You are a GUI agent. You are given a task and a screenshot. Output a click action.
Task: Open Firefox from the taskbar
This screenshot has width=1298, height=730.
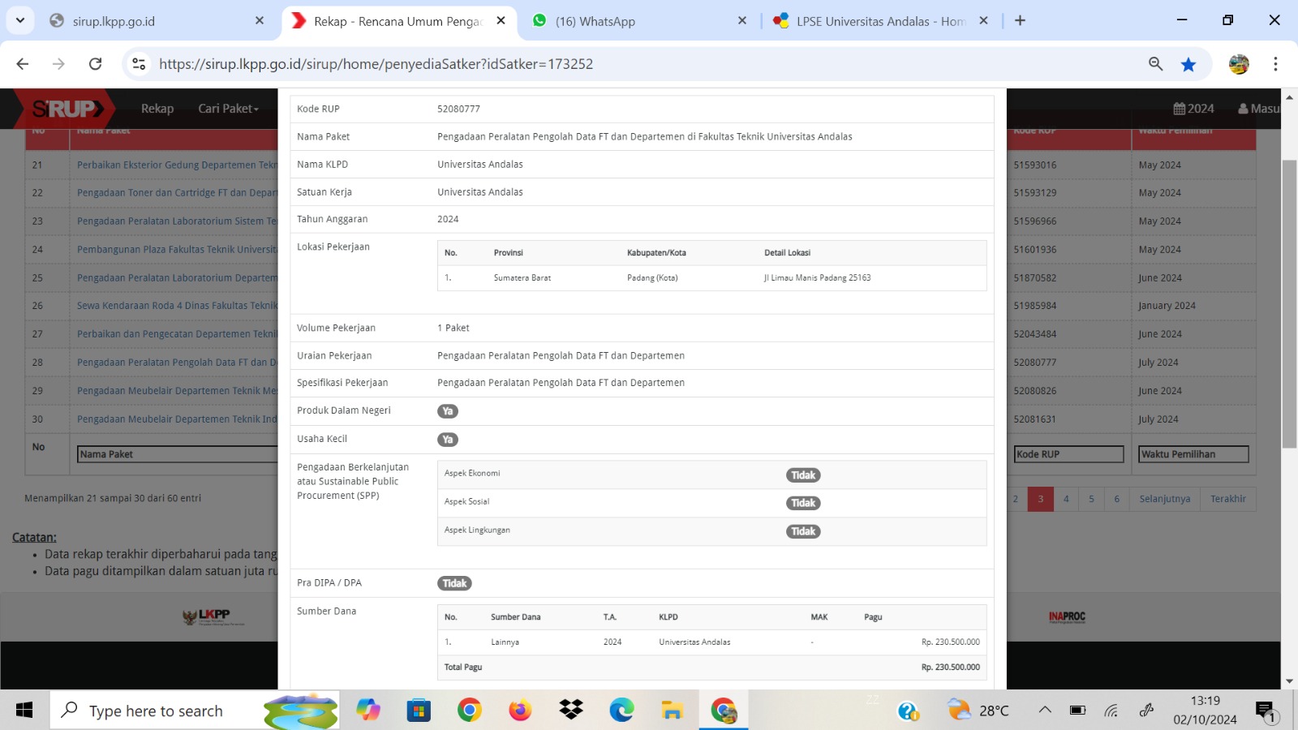pyautogui.click(x=520, y=711)
